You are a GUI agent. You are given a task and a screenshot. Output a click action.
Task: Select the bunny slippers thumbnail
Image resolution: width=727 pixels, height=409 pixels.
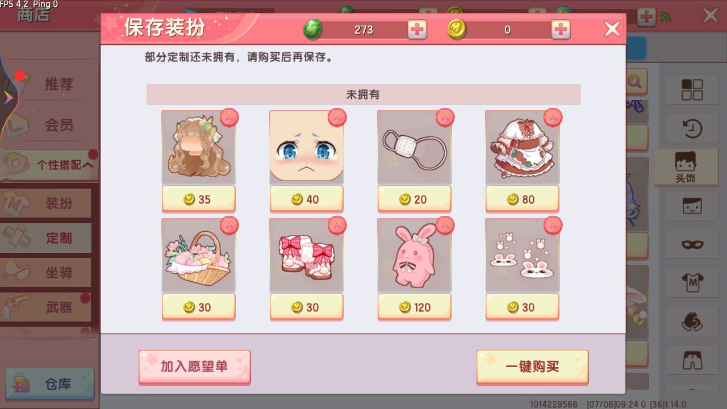pyautogui.click(x=522, y=255)
